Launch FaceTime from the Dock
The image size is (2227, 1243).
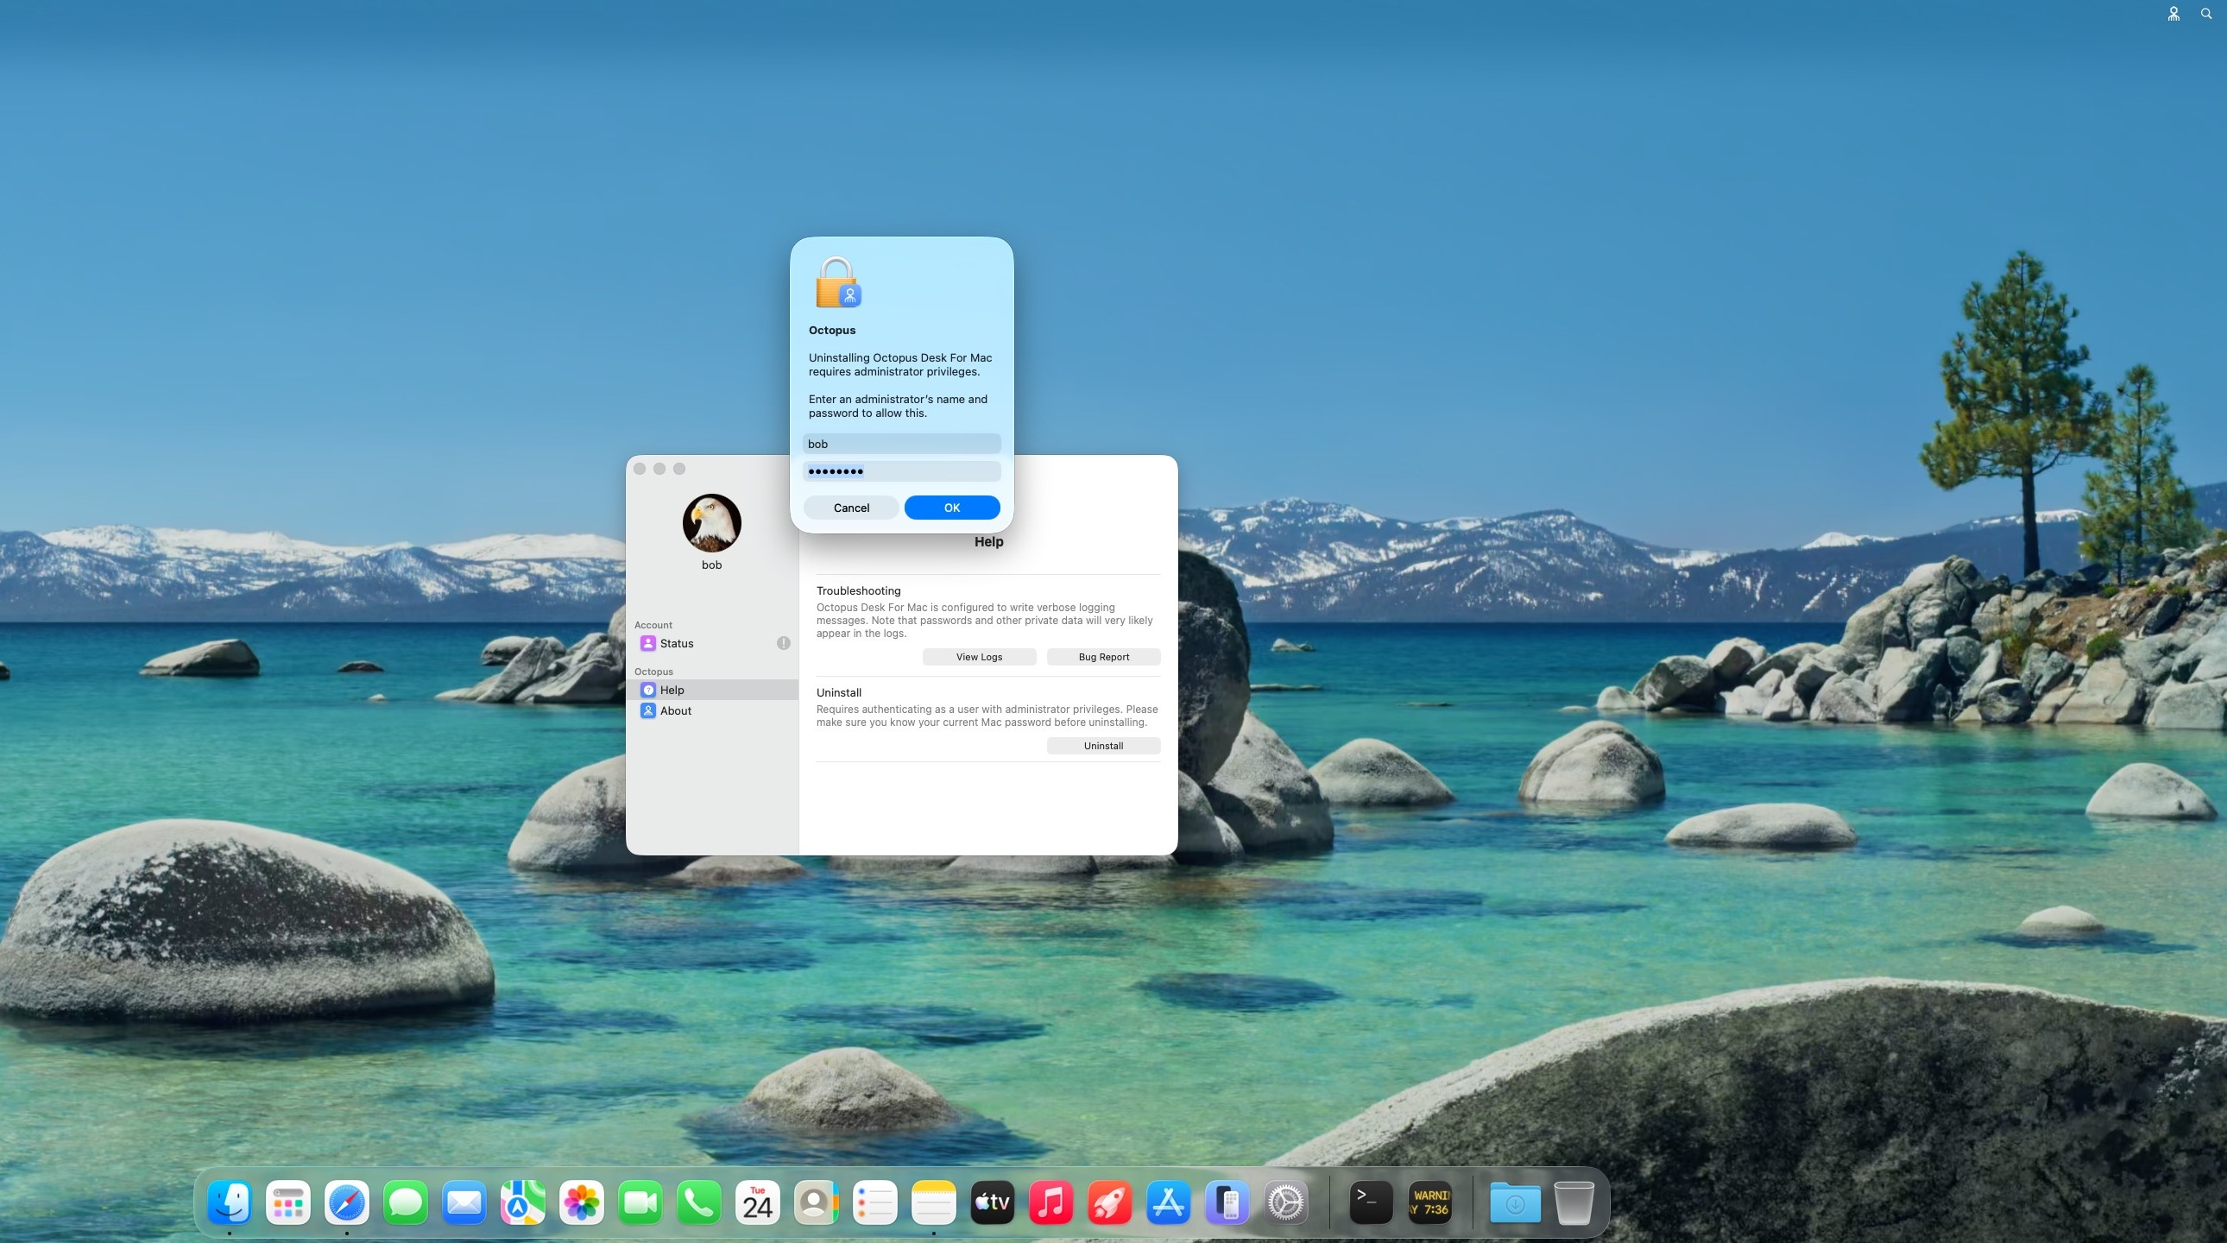[640, 1202]
